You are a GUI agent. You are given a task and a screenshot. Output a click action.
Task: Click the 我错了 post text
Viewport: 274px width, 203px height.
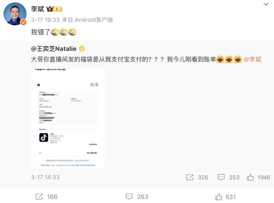[x=41, y=32]
